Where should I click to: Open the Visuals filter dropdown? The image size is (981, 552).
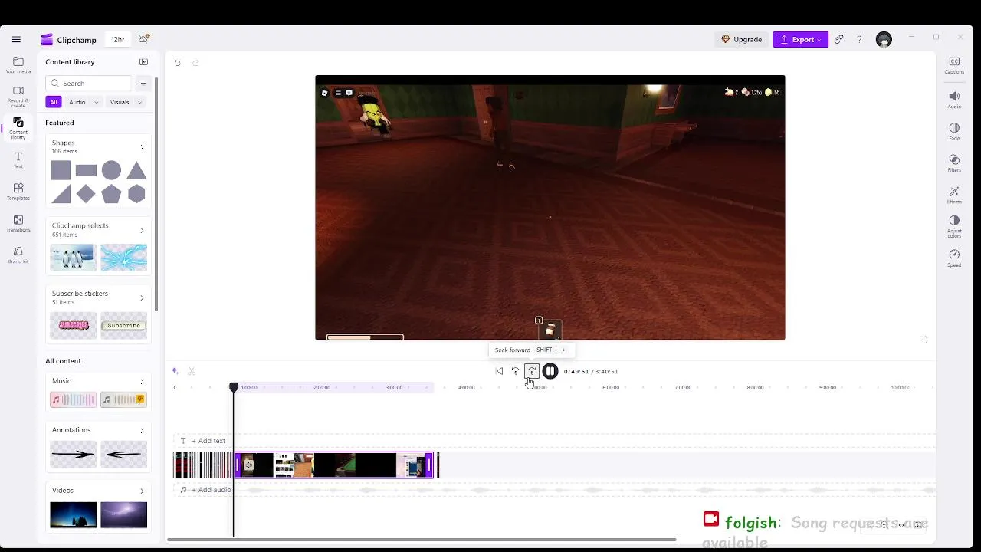pos(126,102)
